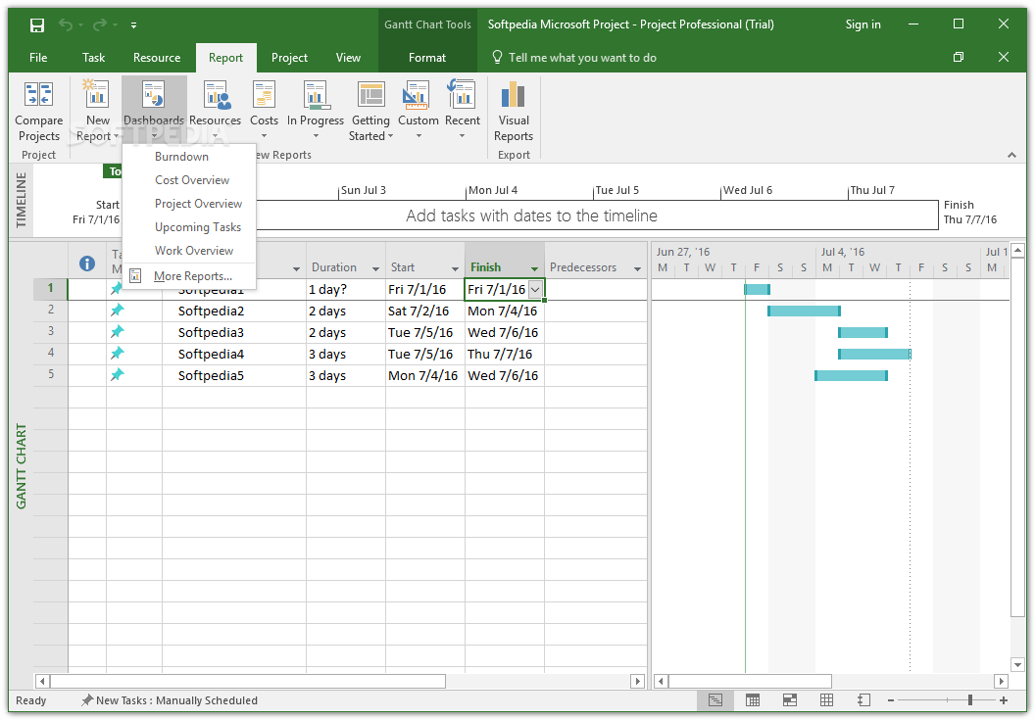Viewport: 1035px width, 720px height.
Task: Click the pin task mode icon for Softpedia3
Action: coord(117,332)
